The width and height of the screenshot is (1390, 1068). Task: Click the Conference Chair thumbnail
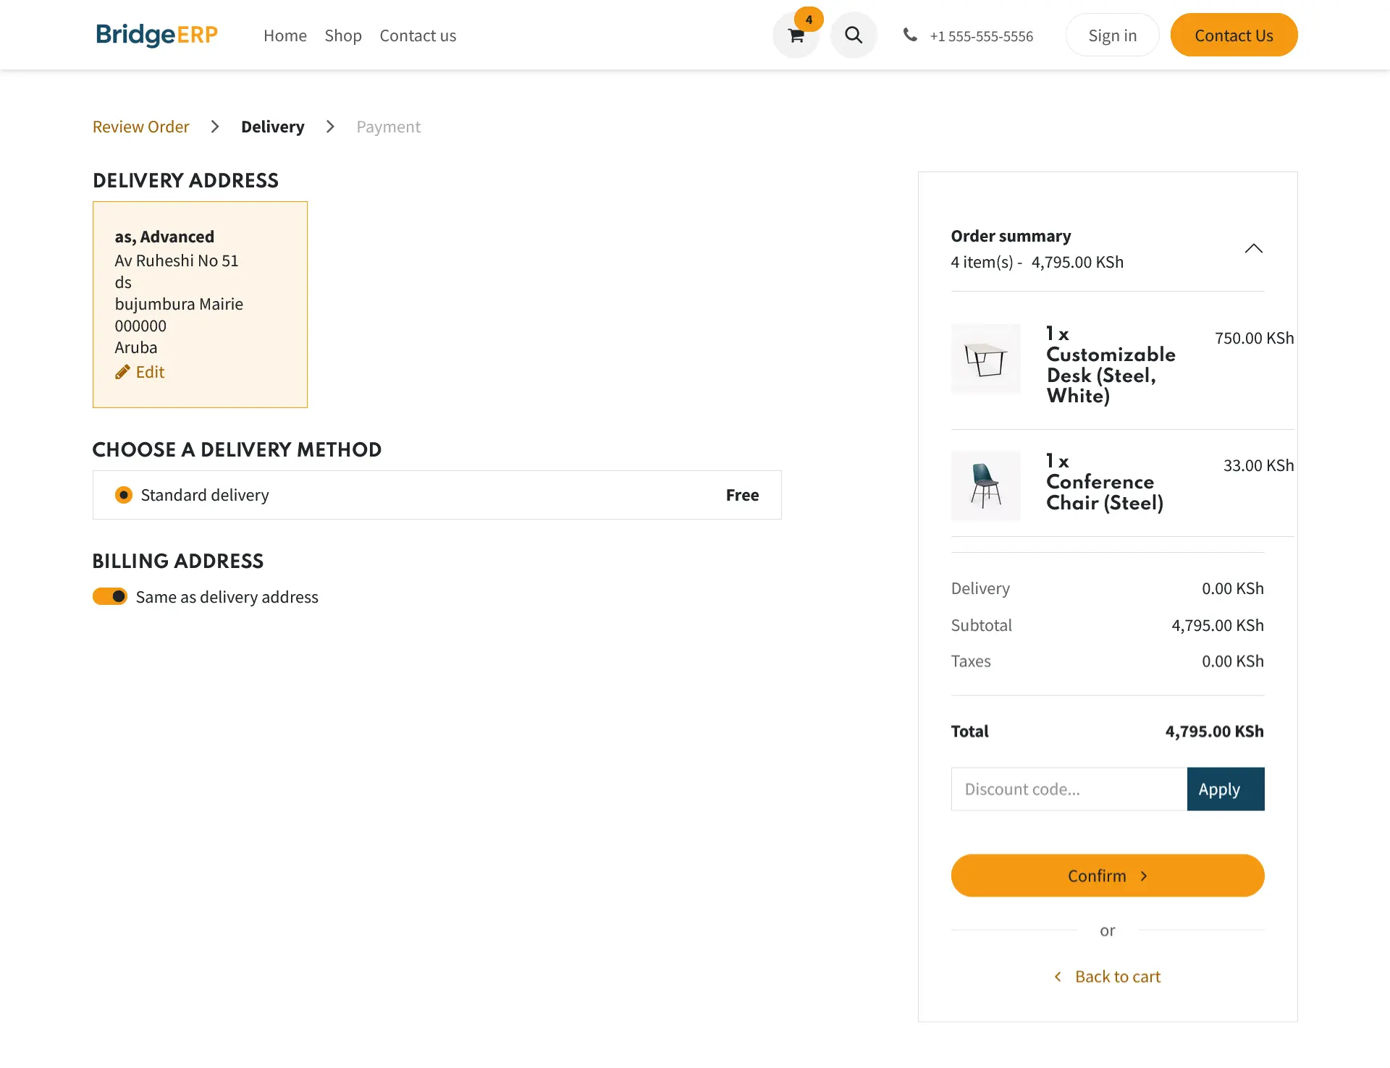click(x=985, y=486)
